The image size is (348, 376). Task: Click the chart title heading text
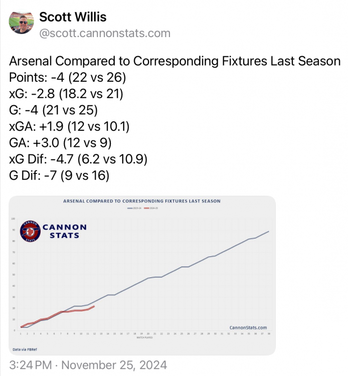point(142,201)
